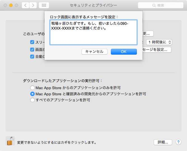Confirm the lock message with OK
Viewport: 187px width, 151px height.
click(x=124, y=52)
